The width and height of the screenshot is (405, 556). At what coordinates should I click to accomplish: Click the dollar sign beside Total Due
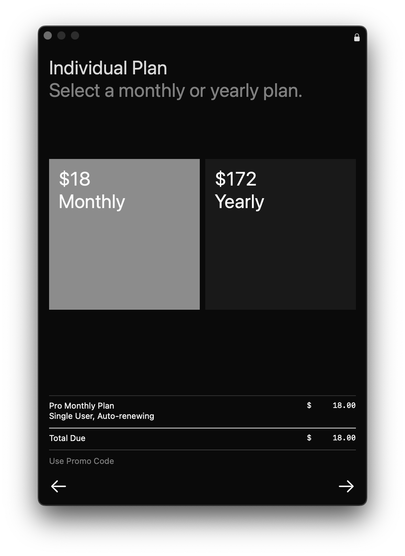coord(309,438)
